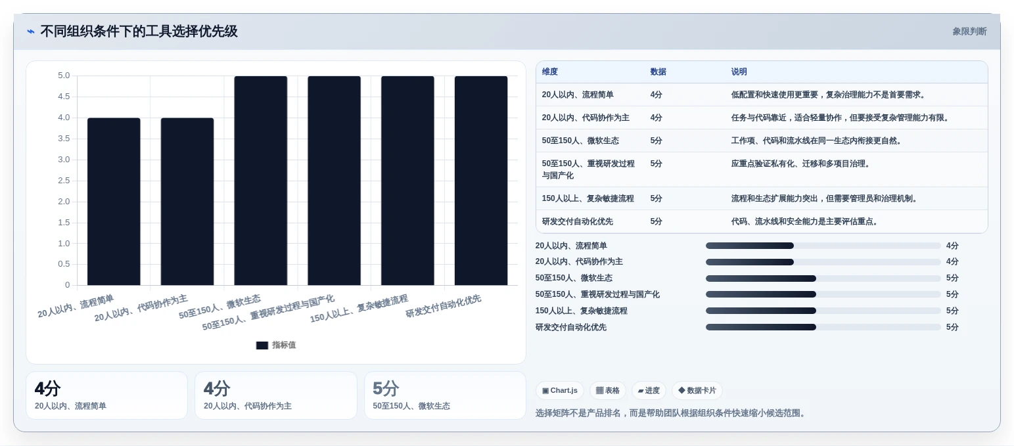Click the Chart.js tag chip
This screenshot has width=1014, height=446.
pyautogui.click(x=560, y=391)
